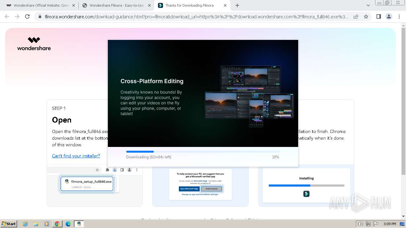Screen dimensions: 406x228
Task: Open the Chrome profile menu
Action: pyautogui.click(x=389, y=16)
